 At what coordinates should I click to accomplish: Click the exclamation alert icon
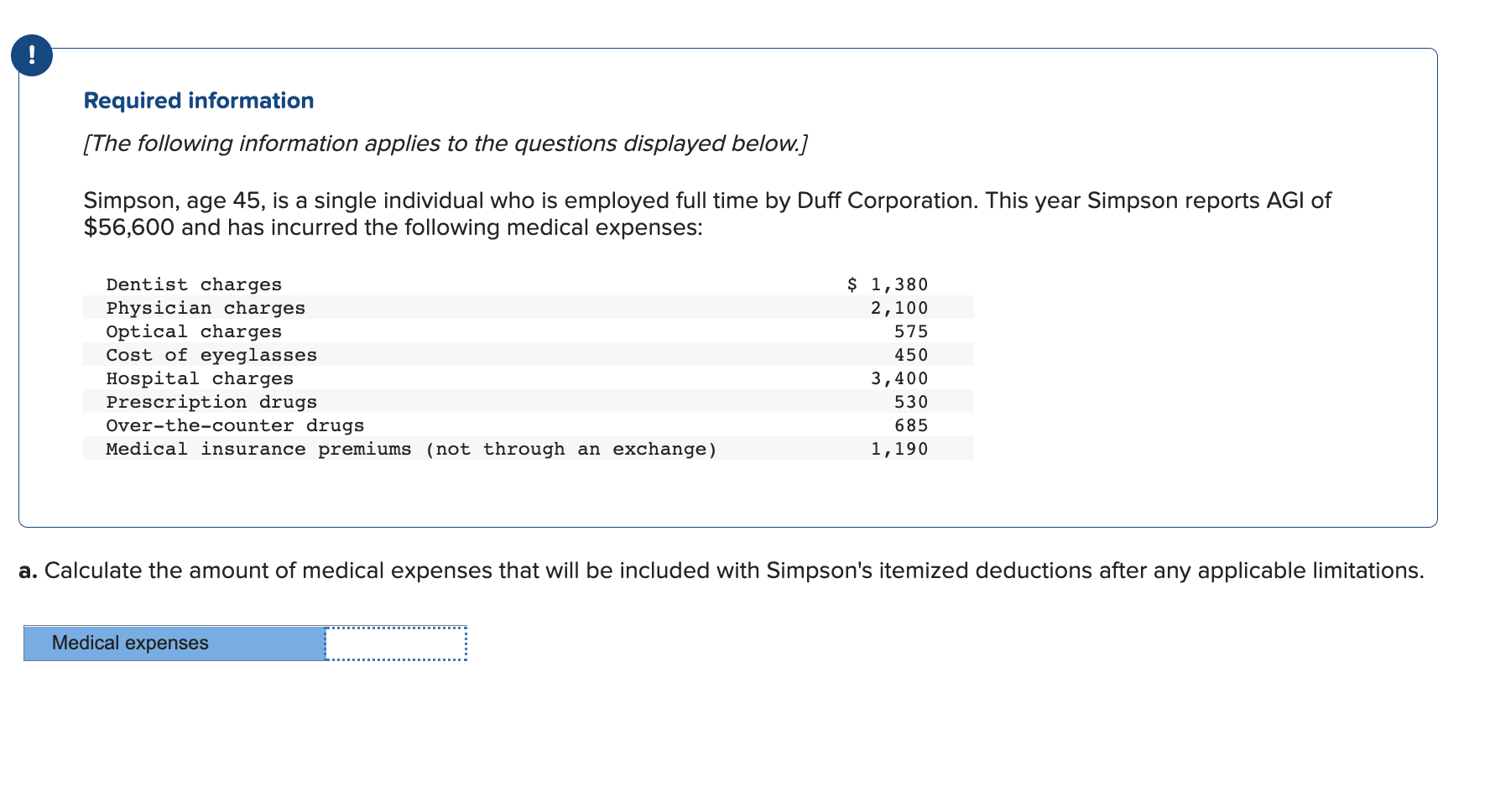[31, 55]
